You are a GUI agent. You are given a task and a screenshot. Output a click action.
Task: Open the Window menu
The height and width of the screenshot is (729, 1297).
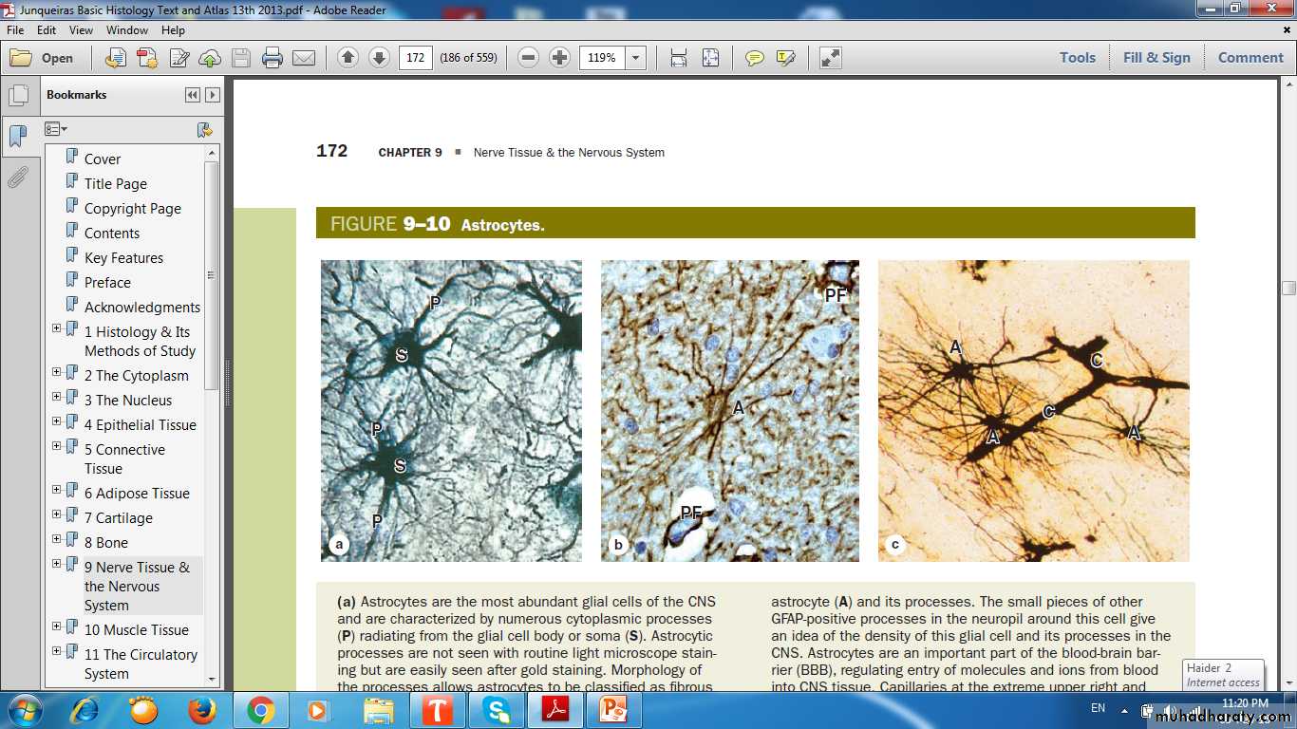127,30
